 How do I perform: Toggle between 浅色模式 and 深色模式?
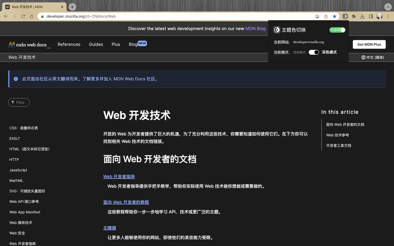314,52
